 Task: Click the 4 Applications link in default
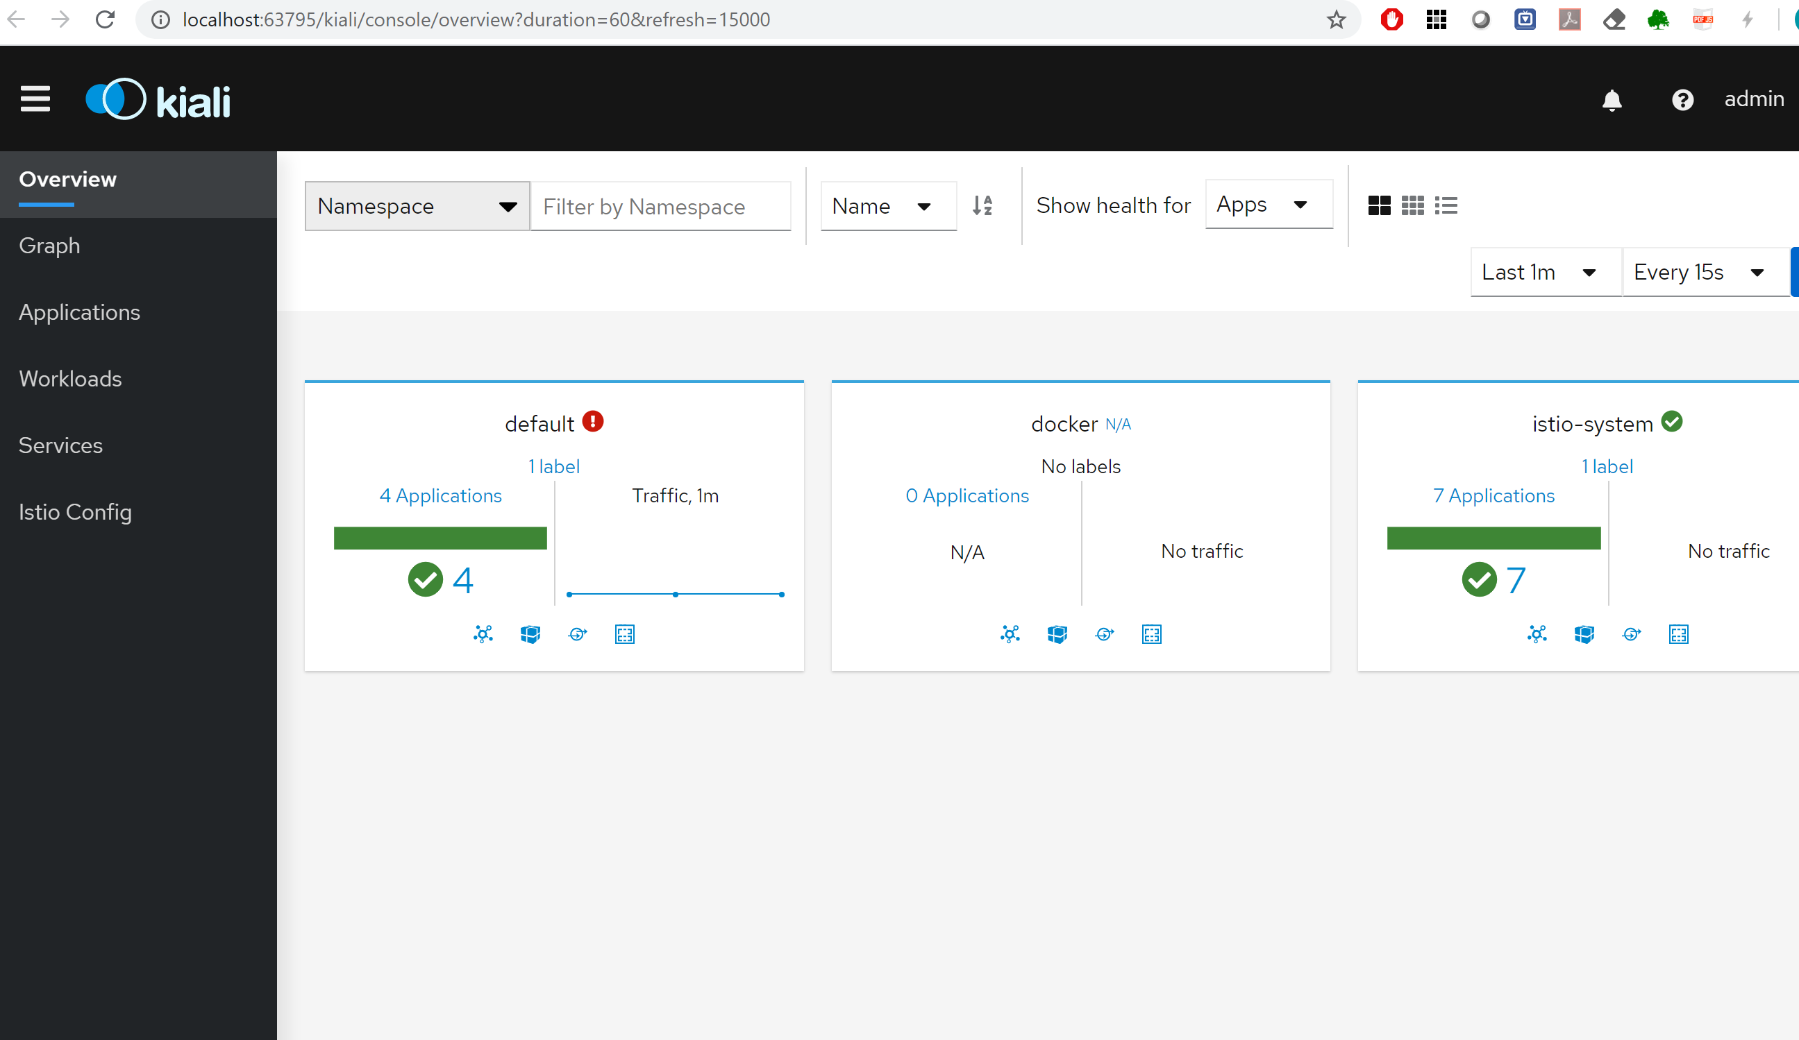click(440, 496)
